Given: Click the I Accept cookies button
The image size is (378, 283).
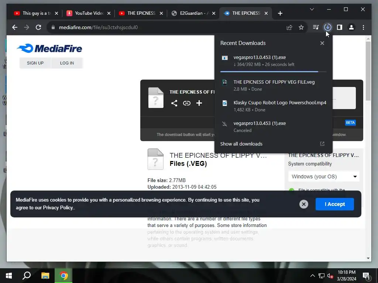Looking at the screenshot, I should (334, 204).
